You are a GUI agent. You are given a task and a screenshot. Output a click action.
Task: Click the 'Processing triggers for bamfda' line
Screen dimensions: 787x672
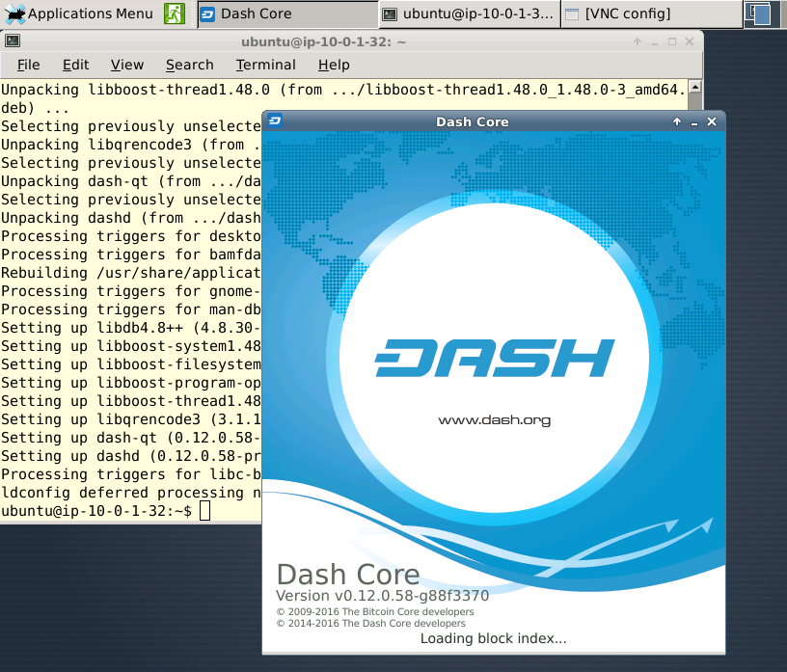click(x=131, y=255)
